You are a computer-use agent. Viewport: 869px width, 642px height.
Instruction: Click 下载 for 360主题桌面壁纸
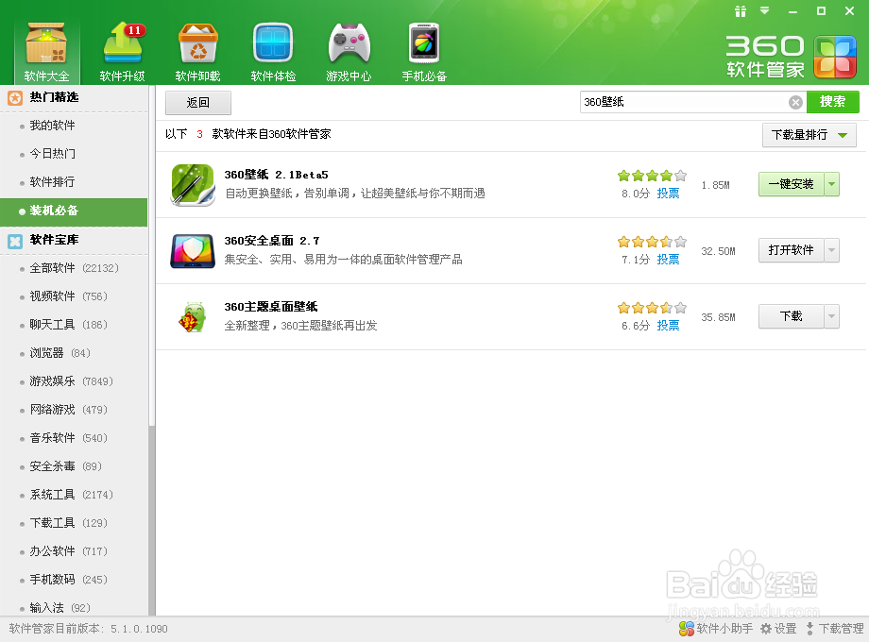point(791,316)
